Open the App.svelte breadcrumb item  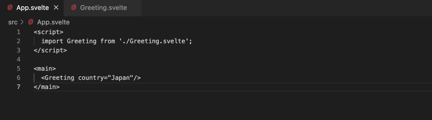(53, 22)
